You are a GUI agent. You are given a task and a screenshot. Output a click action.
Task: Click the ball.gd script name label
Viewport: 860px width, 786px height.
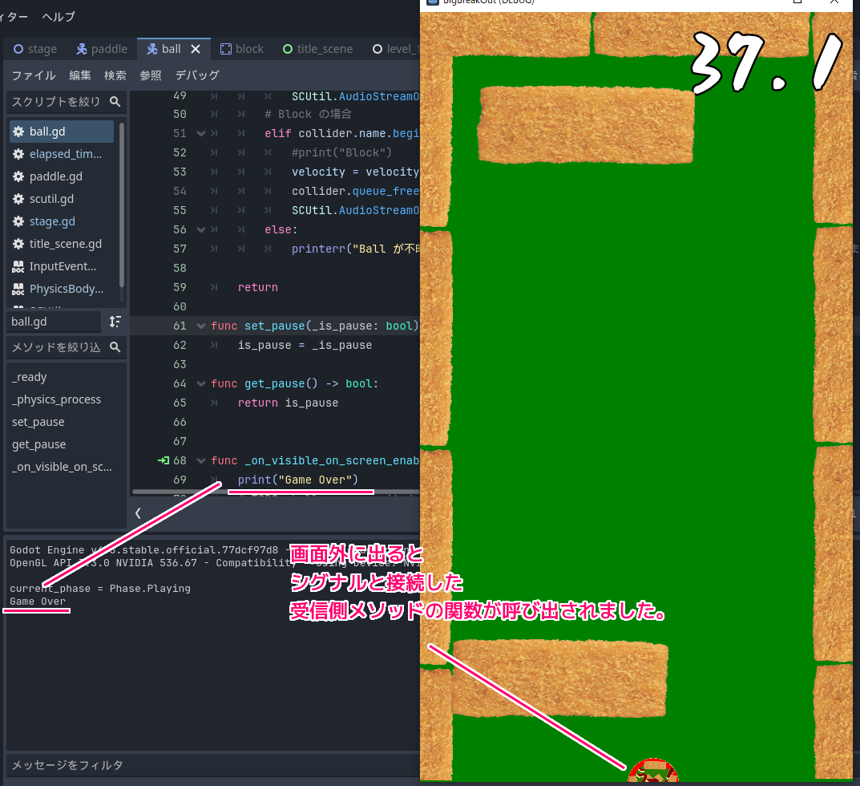53,322
